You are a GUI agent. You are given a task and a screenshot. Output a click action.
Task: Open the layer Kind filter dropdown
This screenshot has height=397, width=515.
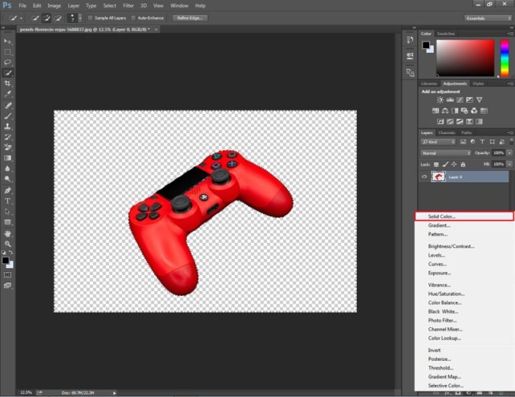coord(439,142)
